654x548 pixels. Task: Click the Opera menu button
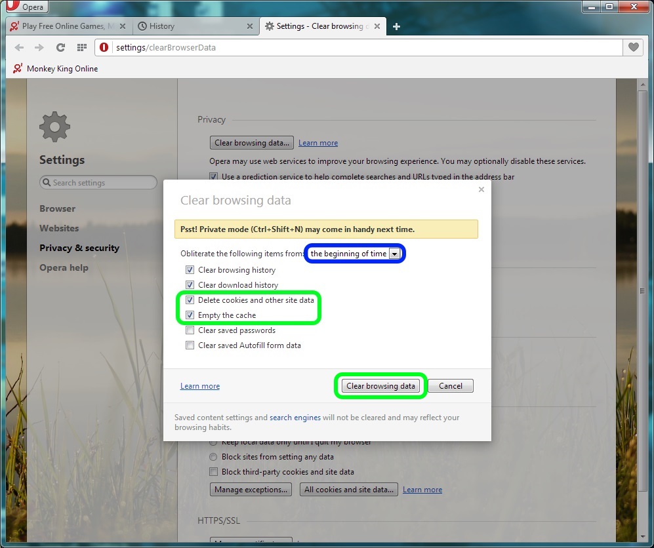point(26,7)
